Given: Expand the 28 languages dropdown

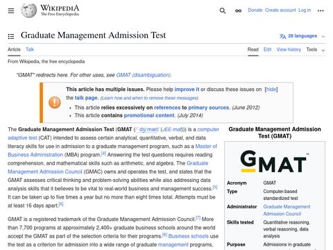Looking at the screenshot, I should pos(302,36).
